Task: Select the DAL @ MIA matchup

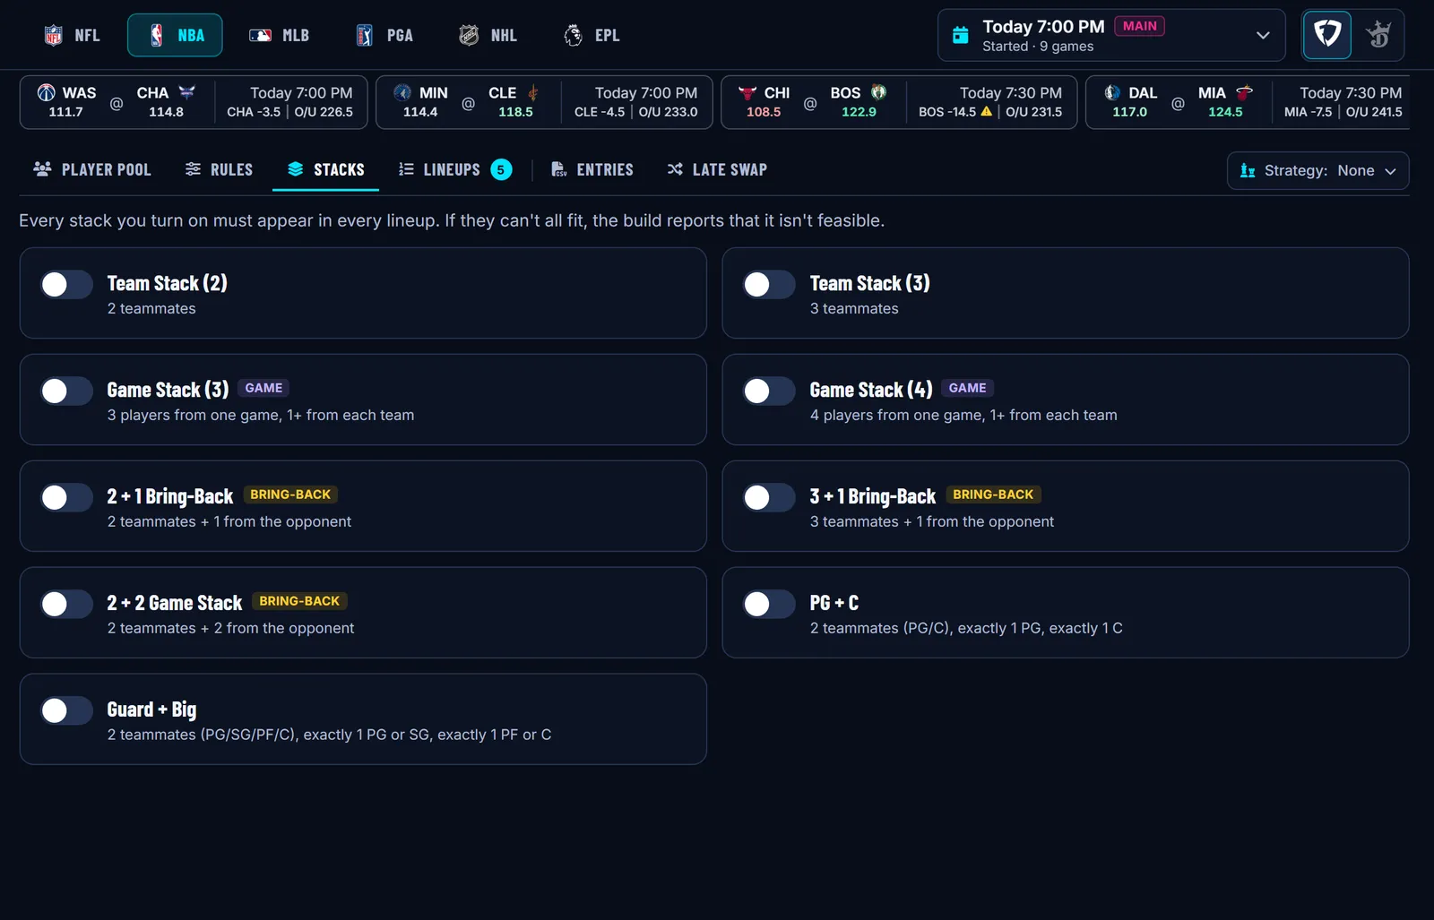Action: (1248, 102)
